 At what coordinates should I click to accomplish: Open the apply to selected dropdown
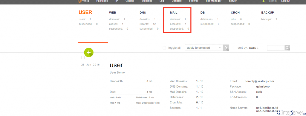204,48
